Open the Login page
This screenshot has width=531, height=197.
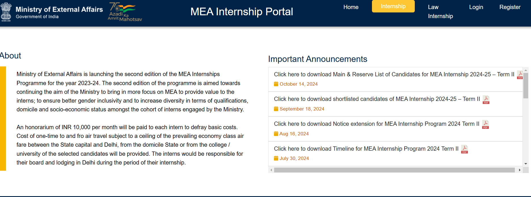click(476, 7)
